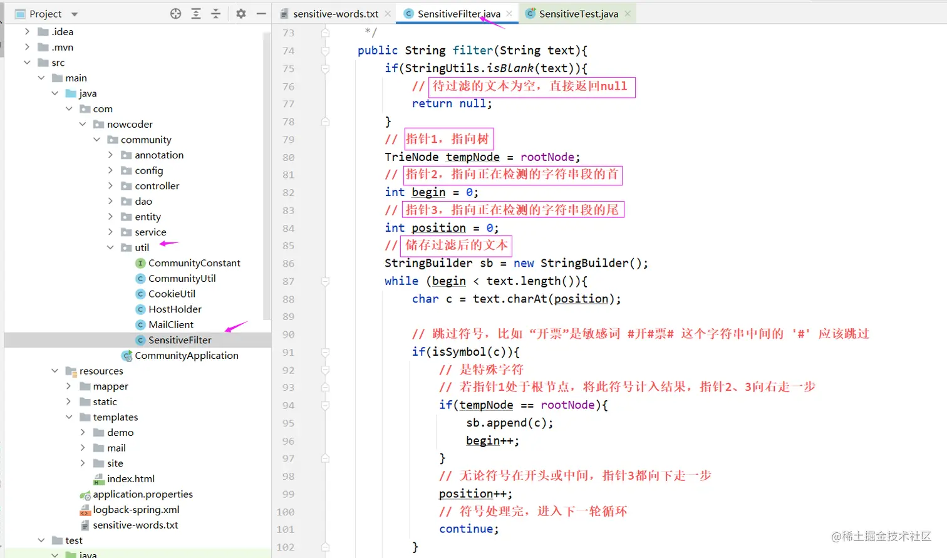947x558 pixels.
Task: Expand the .mvn folder
Action: coord(26,47)
